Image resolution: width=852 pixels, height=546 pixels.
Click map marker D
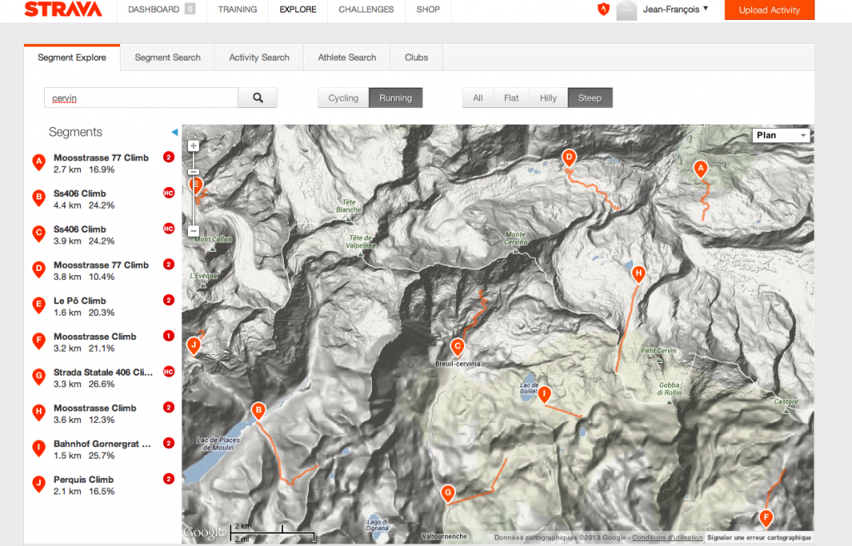569,158
